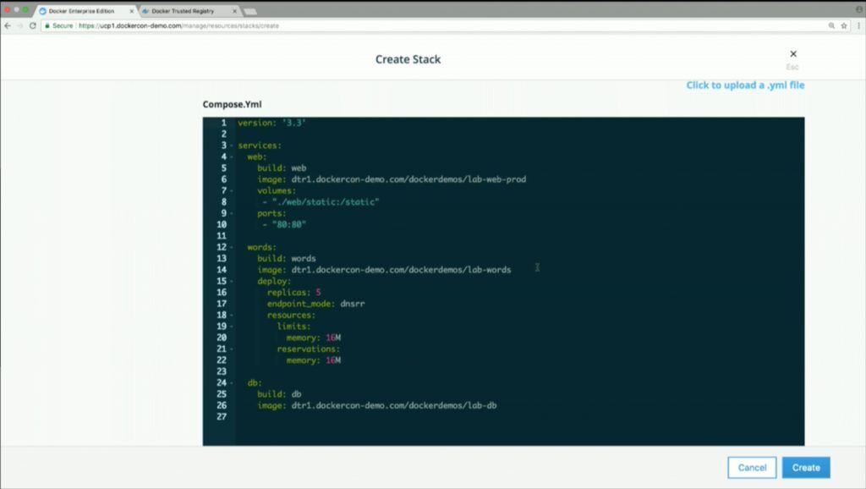Close the Docker Trusted Registry tab
The width and height of the screenshot is (866, 489).
pos(235,11)
